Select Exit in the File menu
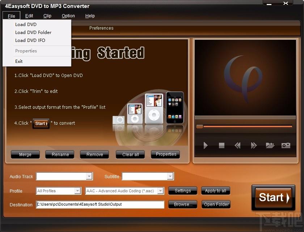 point(37,61)
